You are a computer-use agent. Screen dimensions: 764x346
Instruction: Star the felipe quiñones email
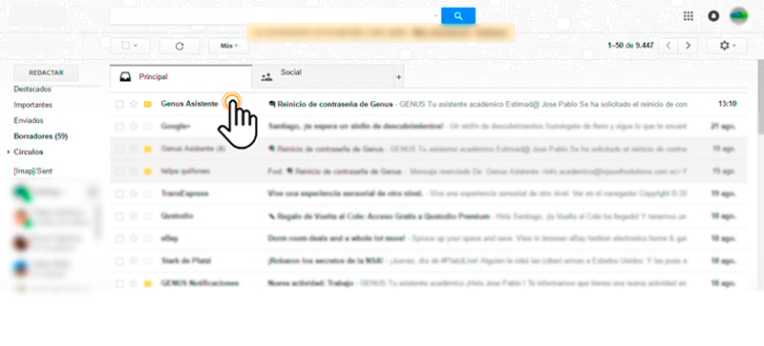134,172
